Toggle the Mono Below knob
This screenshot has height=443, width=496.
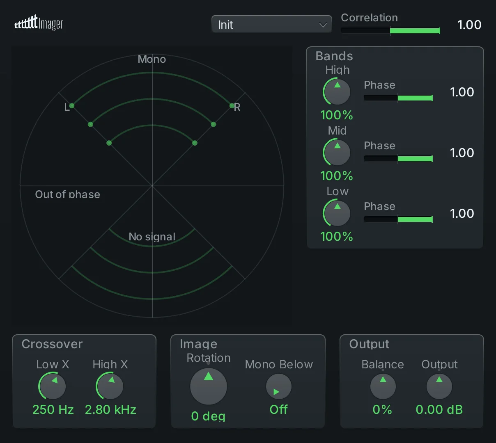(279, 387)
